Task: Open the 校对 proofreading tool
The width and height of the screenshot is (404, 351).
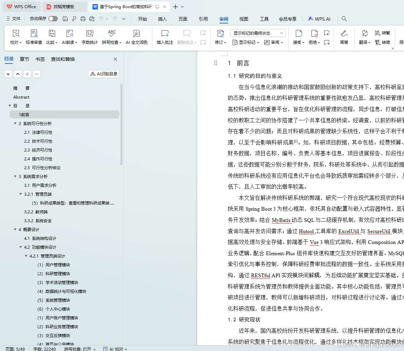Action: (x=16, y=37)
